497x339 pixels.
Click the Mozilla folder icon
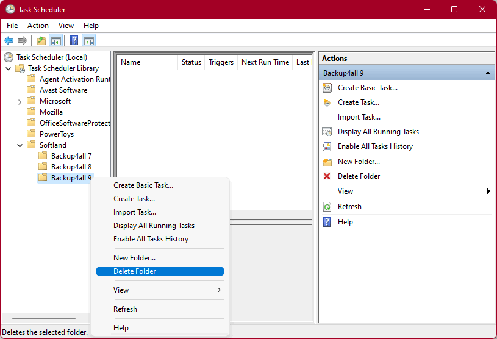click(x=31, y=112)
